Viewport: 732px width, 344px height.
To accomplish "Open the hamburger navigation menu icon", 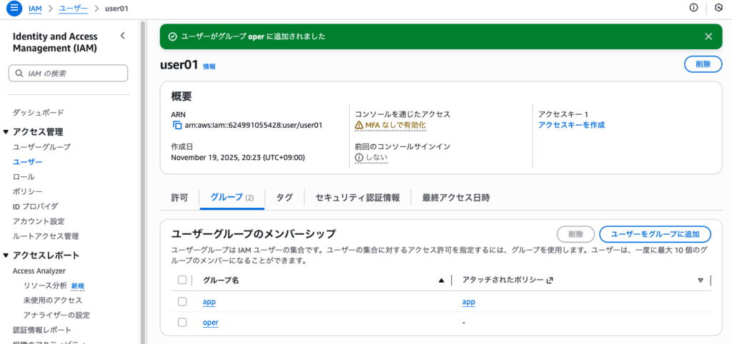I will tap(13, 8).
